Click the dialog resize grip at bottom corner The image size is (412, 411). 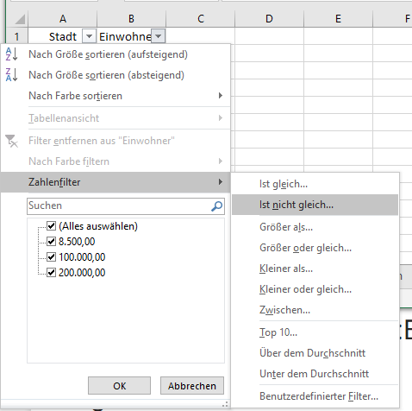pyautogui.click(x=226, y=404)
